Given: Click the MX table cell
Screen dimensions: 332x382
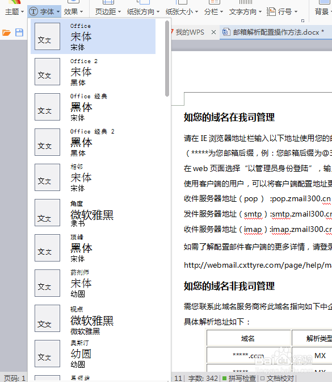Looking at the screenshot, I should click(312, 355).
